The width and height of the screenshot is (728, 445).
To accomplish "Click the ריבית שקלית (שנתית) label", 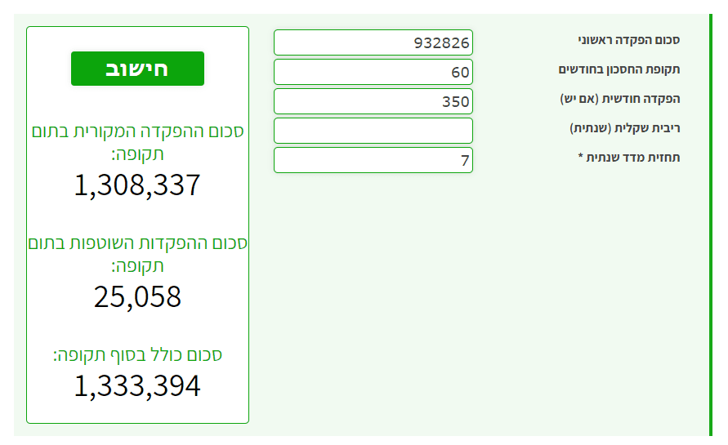I will (x=624, y=128).
